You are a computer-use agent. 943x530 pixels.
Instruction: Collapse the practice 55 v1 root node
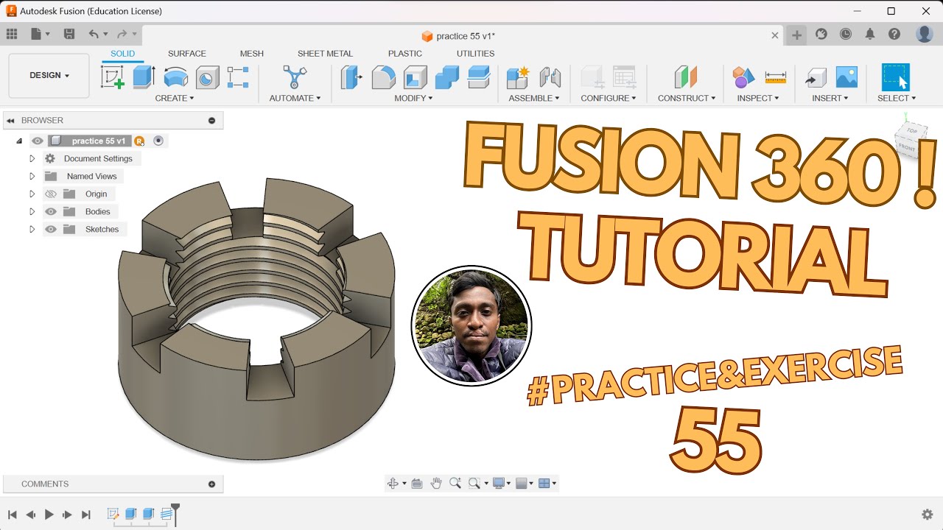click(x=19, y=141)
